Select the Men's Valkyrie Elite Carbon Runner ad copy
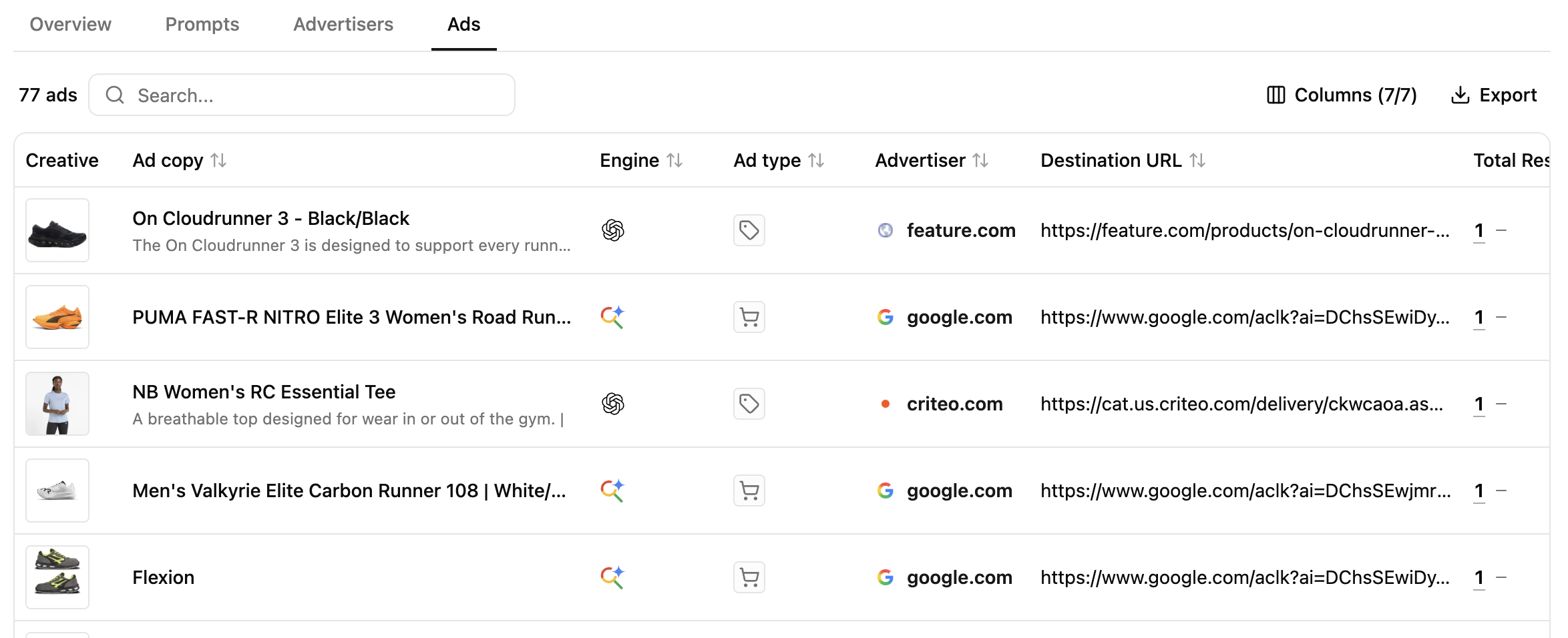 (x=349, y=491)
